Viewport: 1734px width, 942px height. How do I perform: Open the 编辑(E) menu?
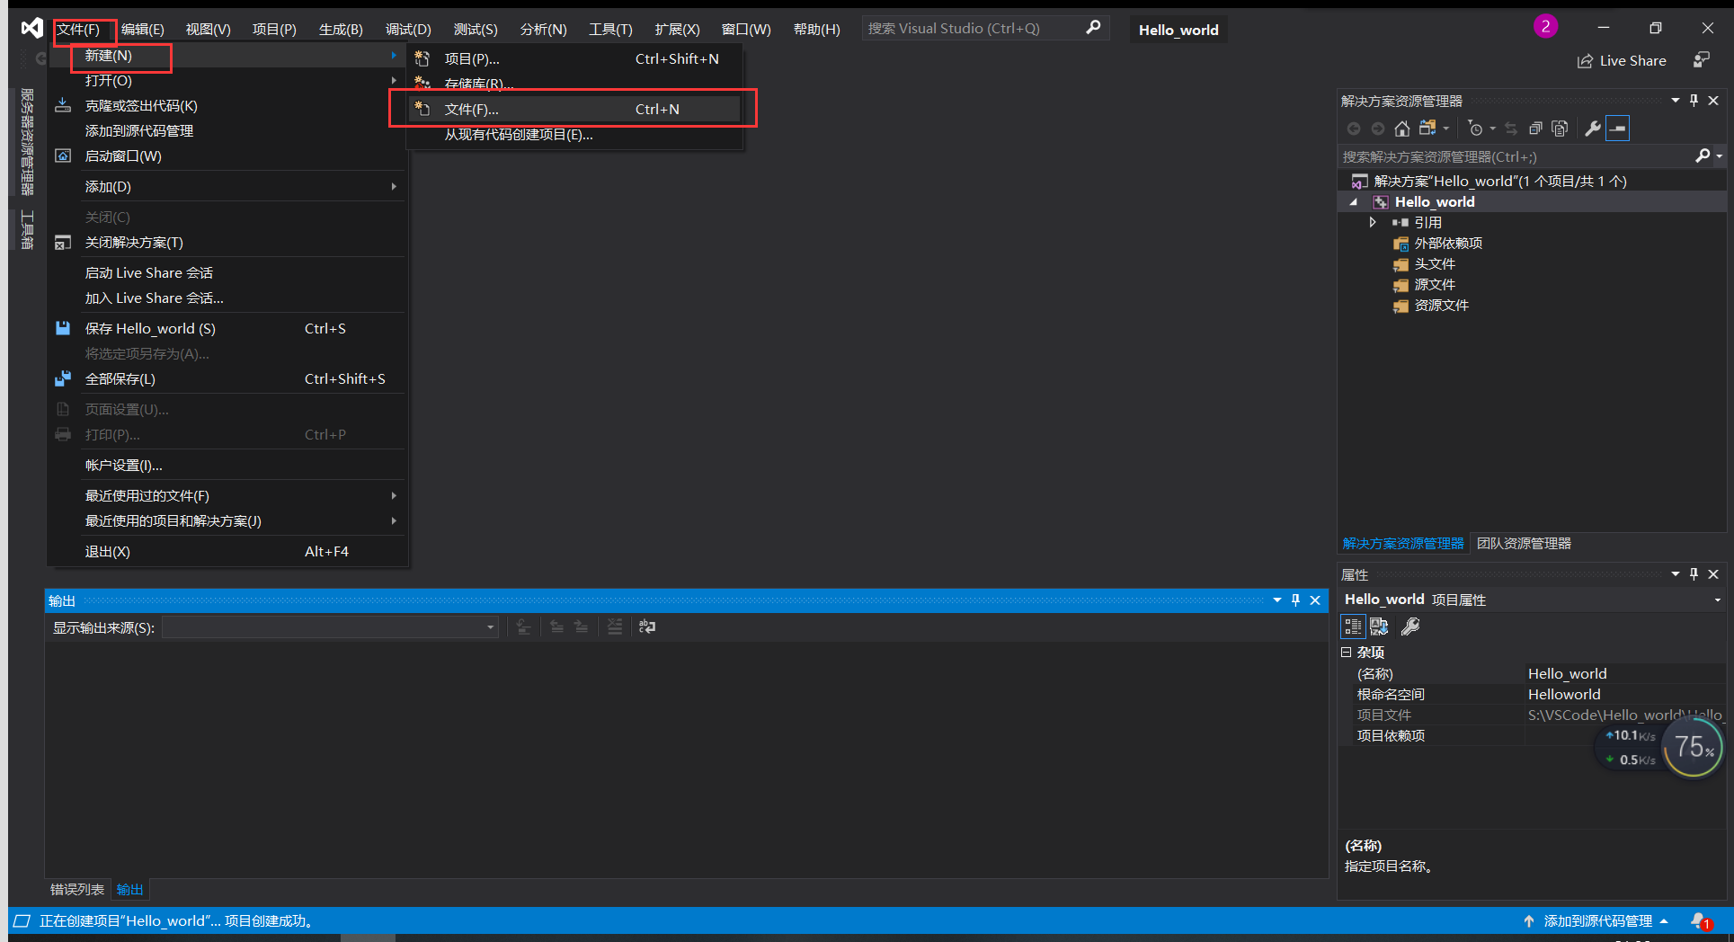tap(142, 28)
